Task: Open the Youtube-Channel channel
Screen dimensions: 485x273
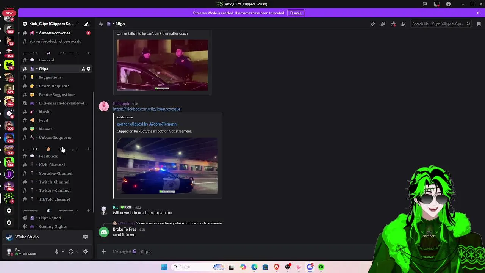Action: 56,173
